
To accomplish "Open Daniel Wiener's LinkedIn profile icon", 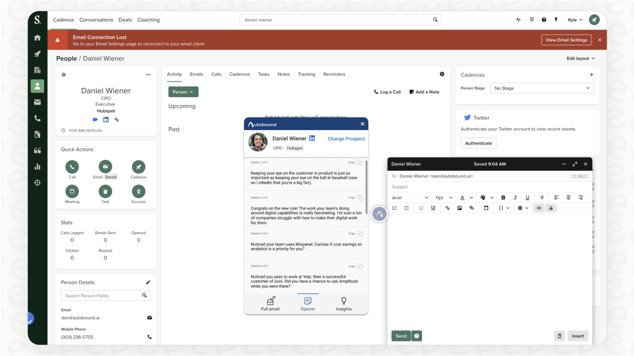I will (106, 119).
